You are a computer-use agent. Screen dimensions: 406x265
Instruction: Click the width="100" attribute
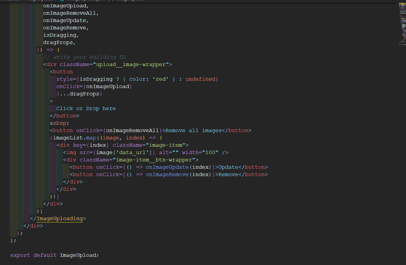(200, 152)
